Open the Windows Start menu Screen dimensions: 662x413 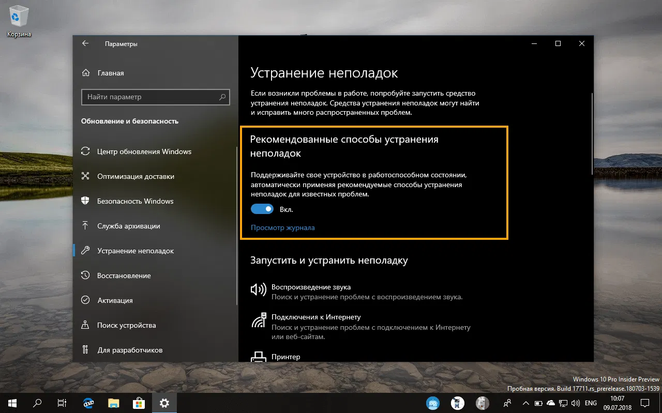(x=12, y=403)
